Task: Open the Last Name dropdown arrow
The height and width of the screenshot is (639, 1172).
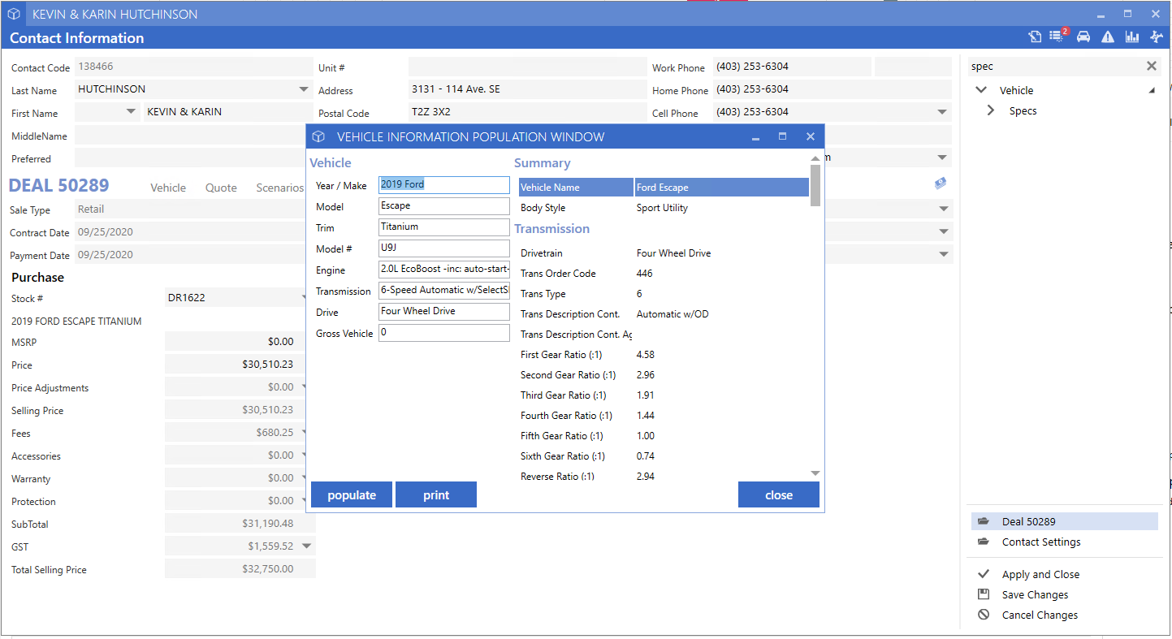Action: pos(304,89)
